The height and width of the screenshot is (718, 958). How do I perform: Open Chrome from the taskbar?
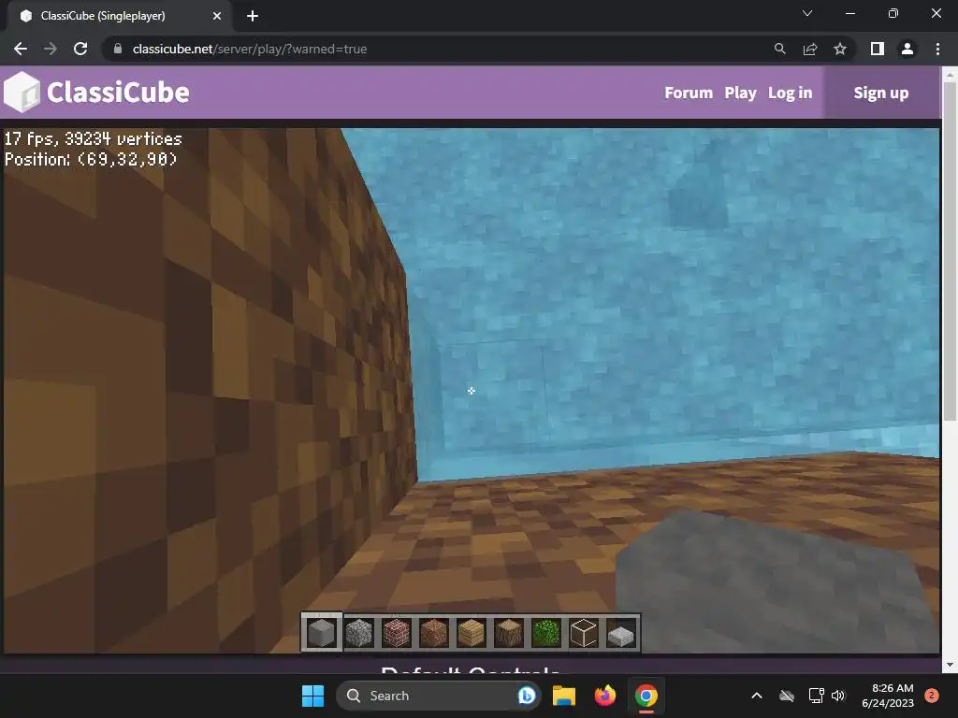tap(646, 696)
